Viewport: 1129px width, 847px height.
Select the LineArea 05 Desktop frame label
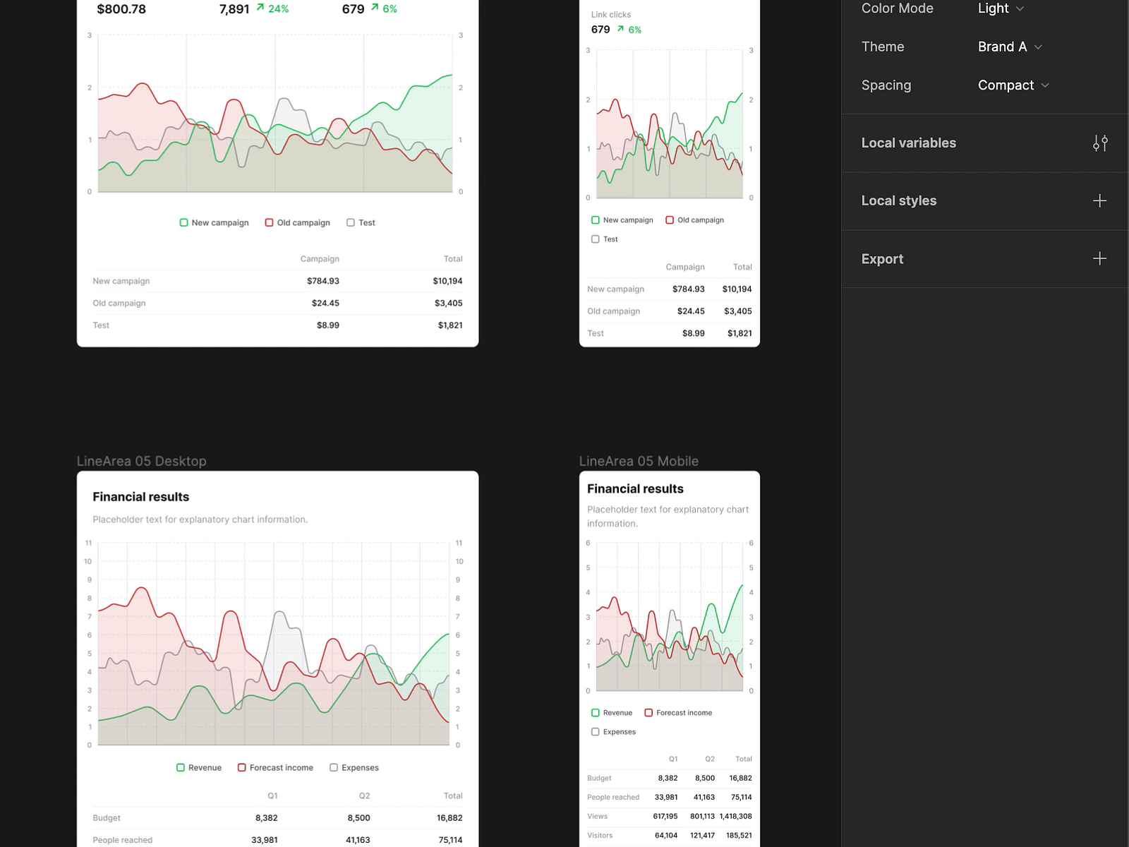coord(141,461)
